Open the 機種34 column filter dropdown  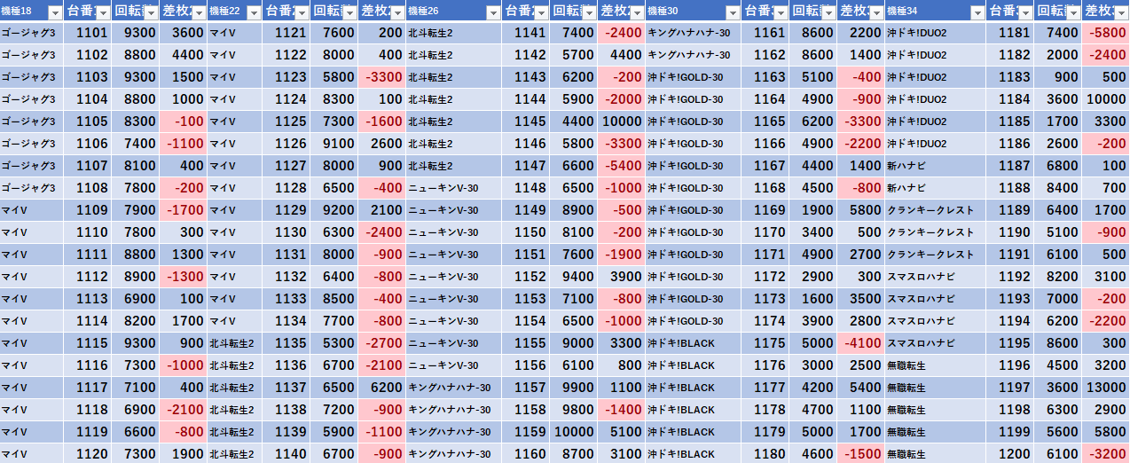[977, 12]
